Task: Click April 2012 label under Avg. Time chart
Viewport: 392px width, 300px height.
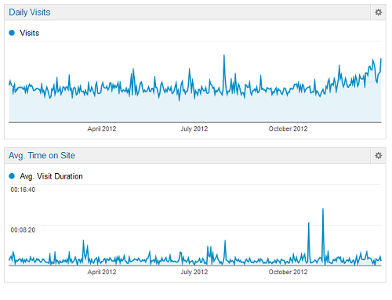Action: coord(102,272)
